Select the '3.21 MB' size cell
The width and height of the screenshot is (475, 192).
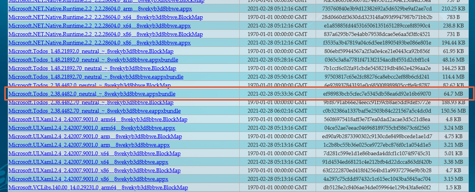pos(453,145)
